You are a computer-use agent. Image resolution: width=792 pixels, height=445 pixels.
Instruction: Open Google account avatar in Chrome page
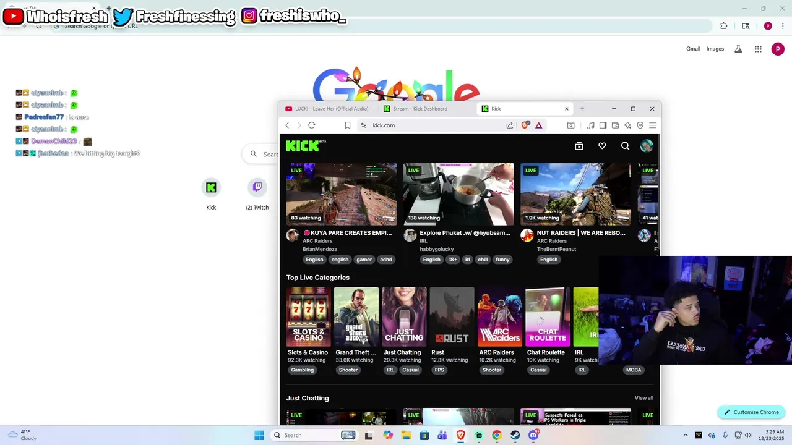778,49
